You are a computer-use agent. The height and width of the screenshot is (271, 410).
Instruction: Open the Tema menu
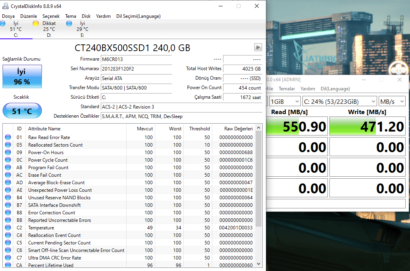(x=71, y=16)
